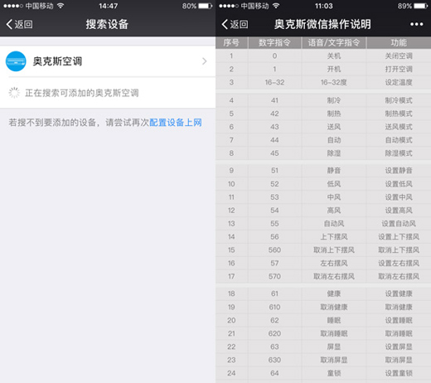Tap the 静音 voice command cell
431x383 pixels.
coord(334,171)
